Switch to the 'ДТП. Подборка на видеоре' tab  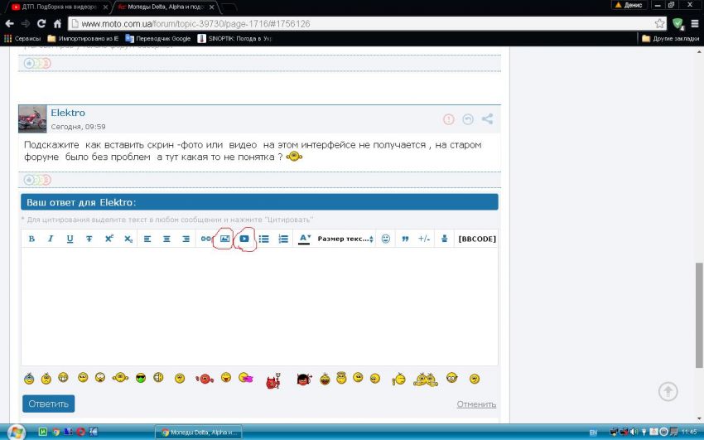[x=60, y=7]
